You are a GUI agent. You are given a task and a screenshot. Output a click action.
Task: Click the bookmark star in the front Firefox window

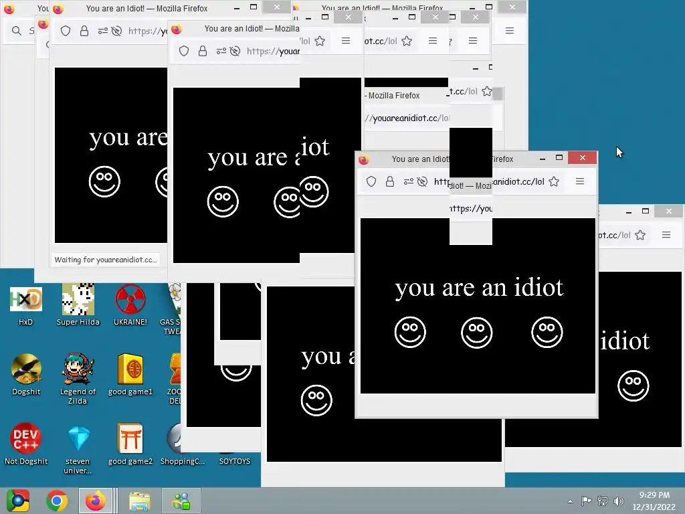[x=554, y=181]
